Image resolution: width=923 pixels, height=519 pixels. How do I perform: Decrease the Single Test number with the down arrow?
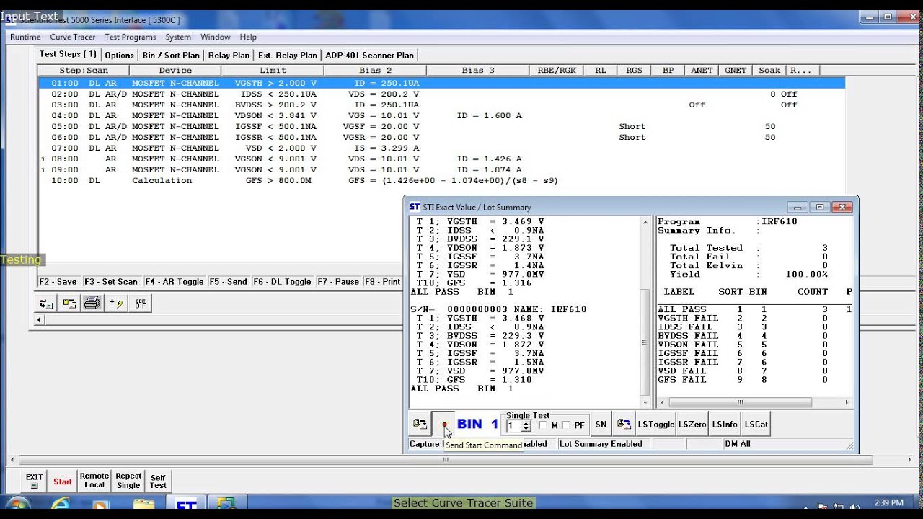click(526, 429)
